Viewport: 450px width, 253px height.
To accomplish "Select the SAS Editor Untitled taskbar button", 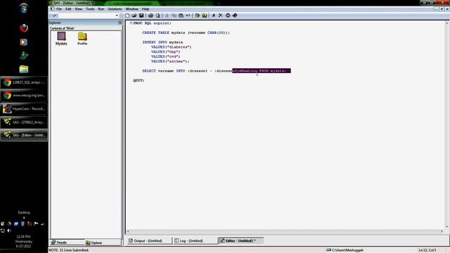I will click(24, 135).
